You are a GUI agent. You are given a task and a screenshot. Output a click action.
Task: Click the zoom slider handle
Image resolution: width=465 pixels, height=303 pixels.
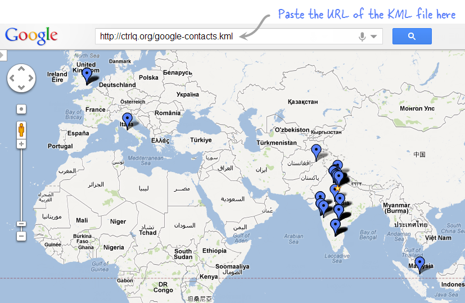(21, 224)
